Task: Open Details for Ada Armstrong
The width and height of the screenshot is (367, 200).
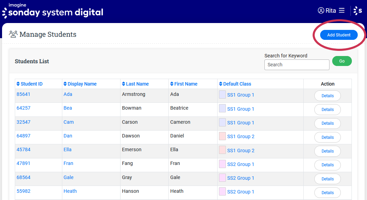Action: (327, 96)
